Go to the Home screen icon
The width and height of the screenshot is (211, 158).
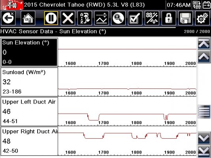pos(28,18)
